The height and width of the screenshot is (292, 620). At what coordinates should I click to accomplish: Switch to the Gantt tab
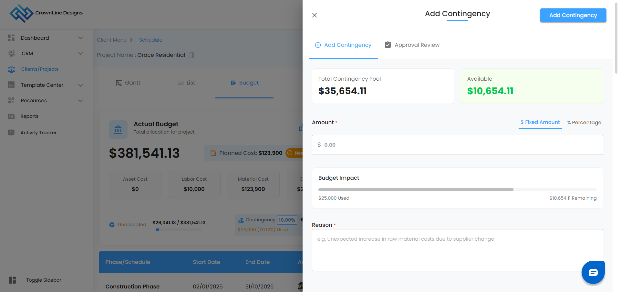pyautogui.click(x=128, y=83)
